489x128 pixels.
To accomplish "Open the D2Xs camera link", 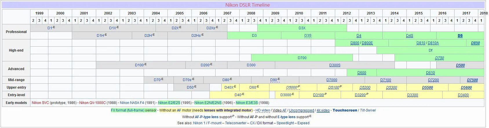I will tap(211, 28).
